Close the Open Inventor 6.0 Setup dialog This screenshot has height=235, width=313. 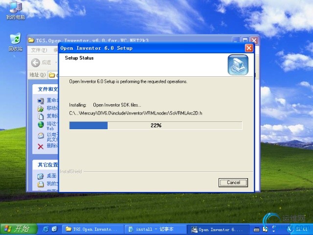pyautogui.click(x=249, y=48)
